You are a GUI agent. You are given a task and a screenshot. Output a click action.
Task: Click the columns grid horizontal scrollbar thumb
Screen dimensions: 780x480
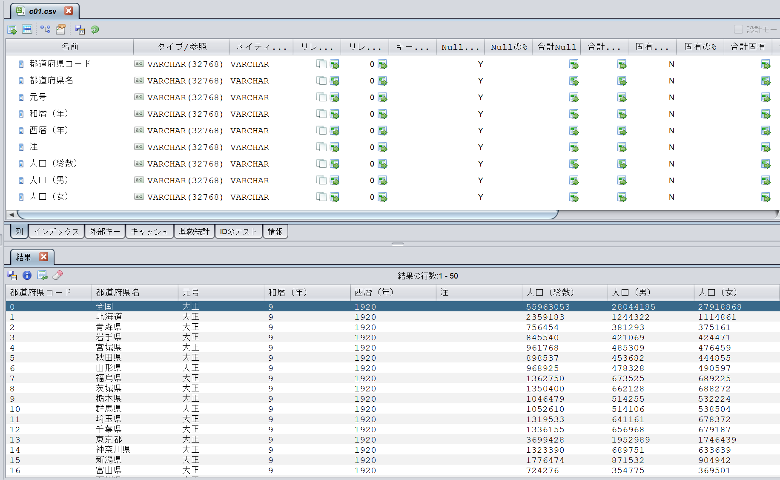(x=287, y=215)
